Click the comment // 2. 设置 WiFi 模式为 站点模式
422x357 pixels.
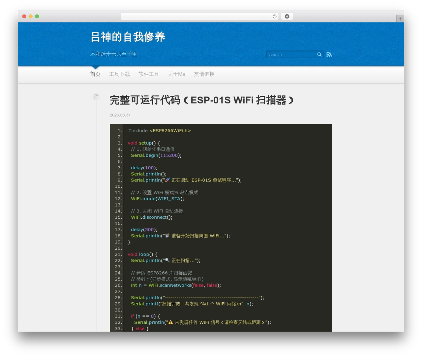point(165,193)
